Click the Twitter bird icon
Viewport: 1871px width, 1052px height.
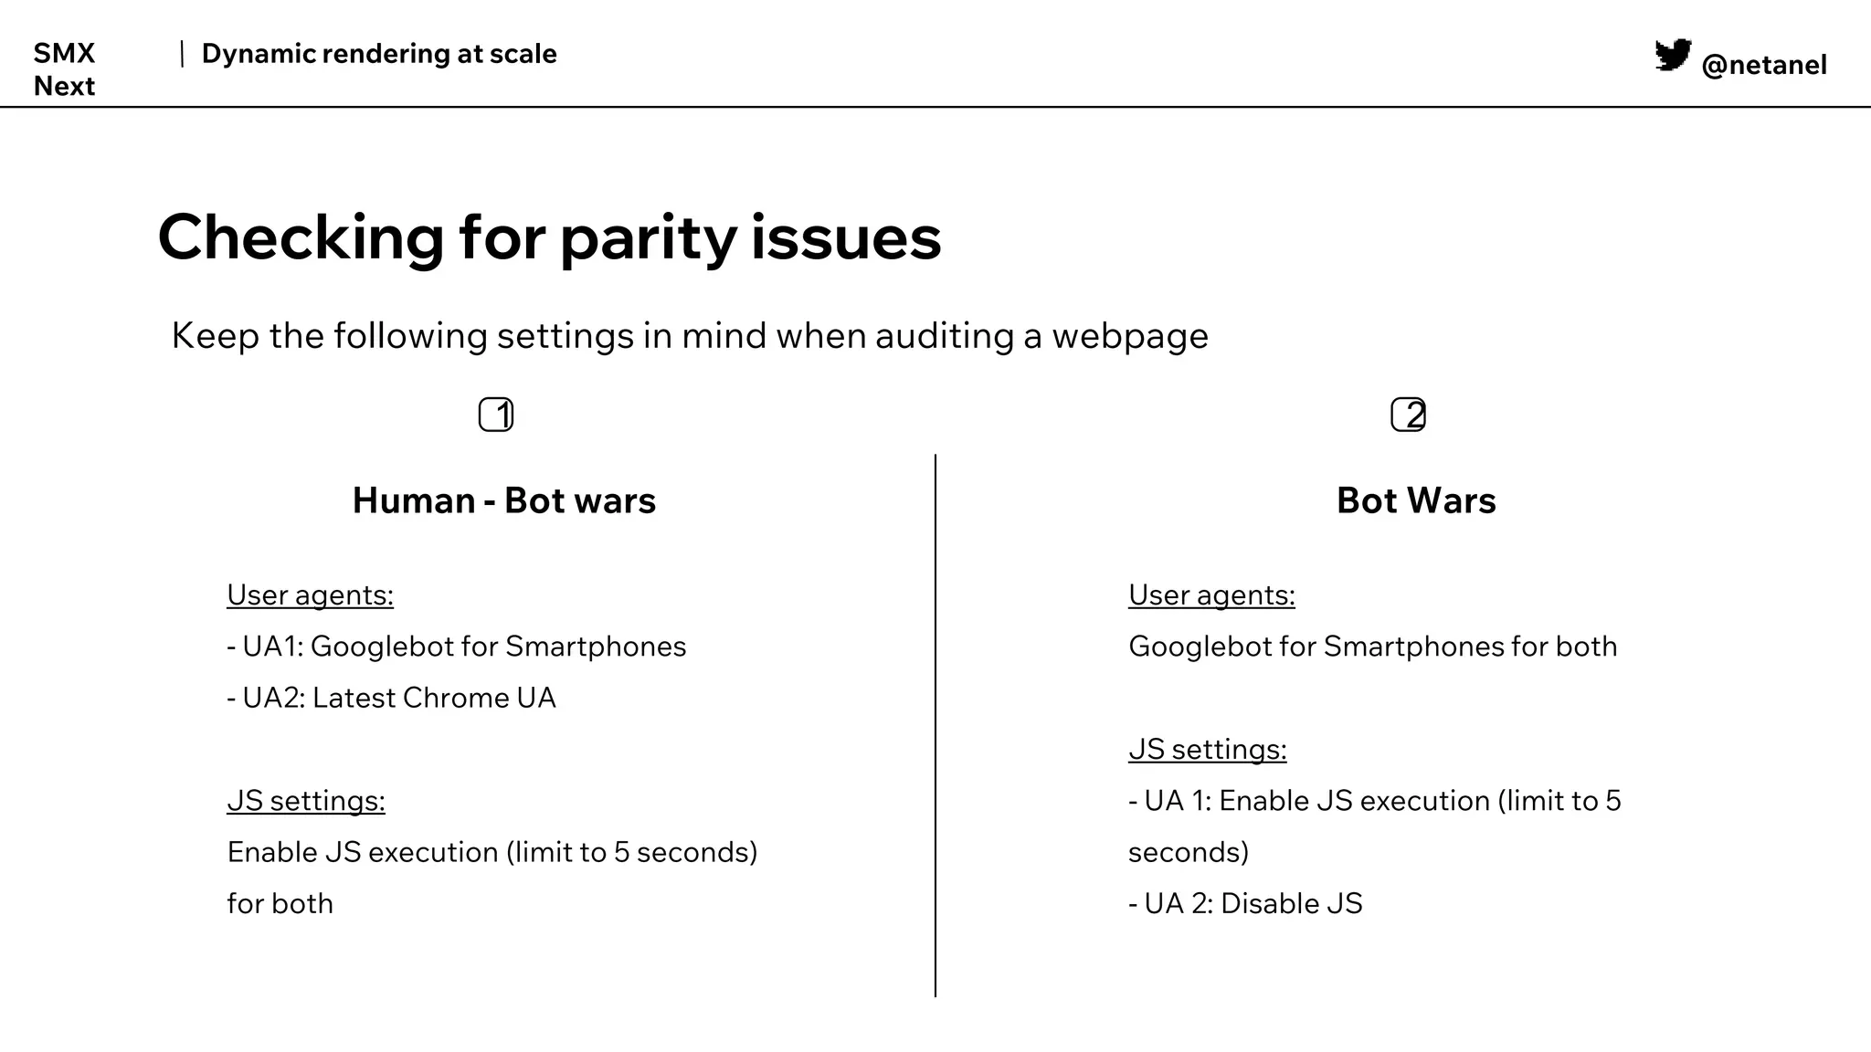pyautogui.click(x=1673, y=55)
